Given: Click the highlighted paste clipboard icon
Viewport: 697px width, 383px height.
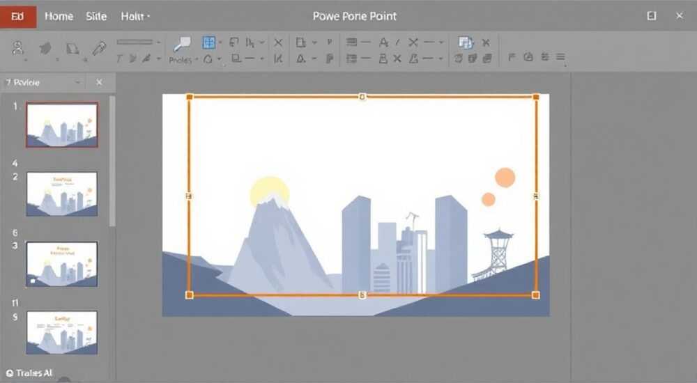Looking at the screenshot, I should point(466,42).
